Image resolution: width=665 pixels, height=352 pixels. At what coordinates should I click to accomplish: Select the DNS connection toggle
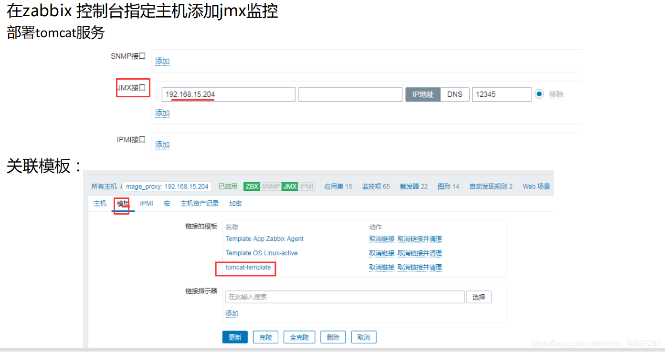click(x=454, y=94)
